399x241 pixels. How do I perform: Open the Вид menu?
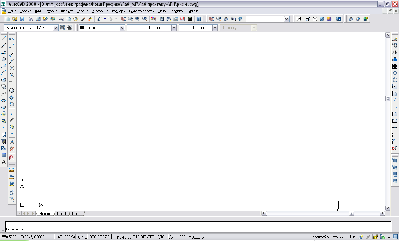pyautogui.click(x=38, y=11)
